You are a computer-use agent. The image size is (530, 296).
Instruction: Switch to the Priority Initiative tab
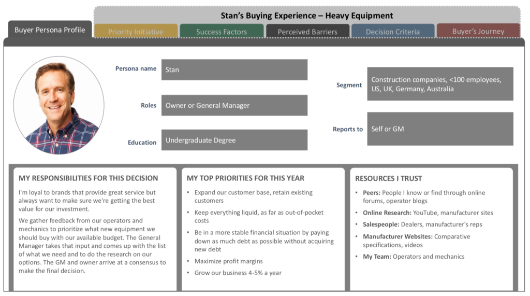coord(136,31)
